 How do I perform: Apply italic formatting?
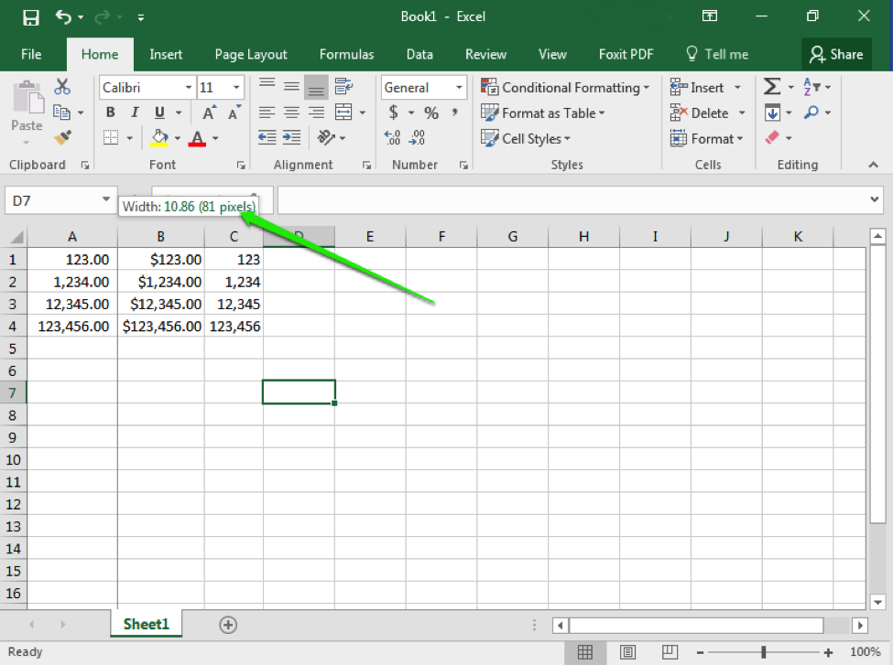coord(133,112)
